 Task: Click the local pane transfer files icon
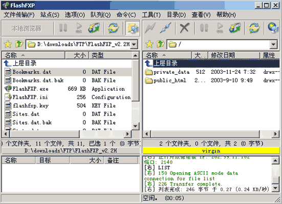pos(94,28)
